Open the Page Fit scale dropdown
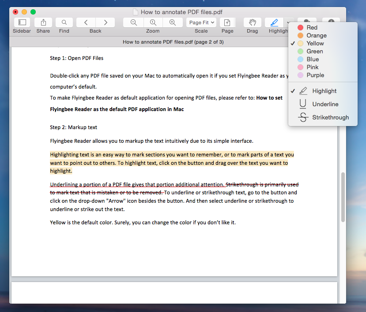 [201, 22]
